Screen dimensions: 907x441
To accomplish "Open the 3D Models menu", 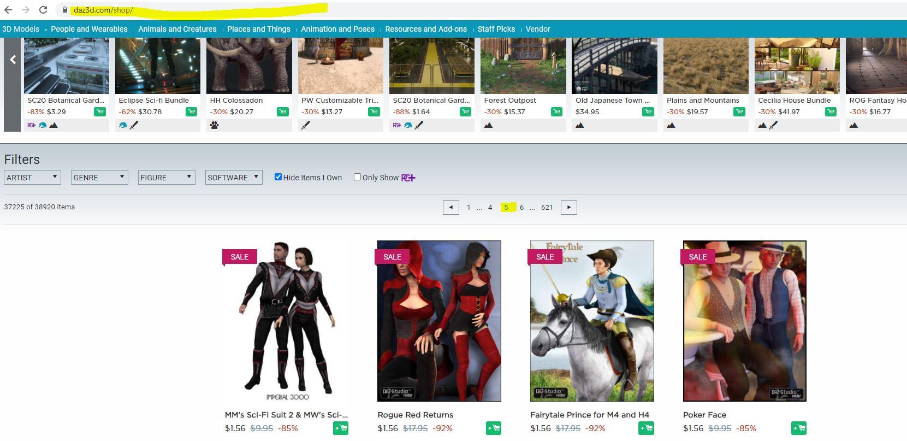I will pos(21,29).
